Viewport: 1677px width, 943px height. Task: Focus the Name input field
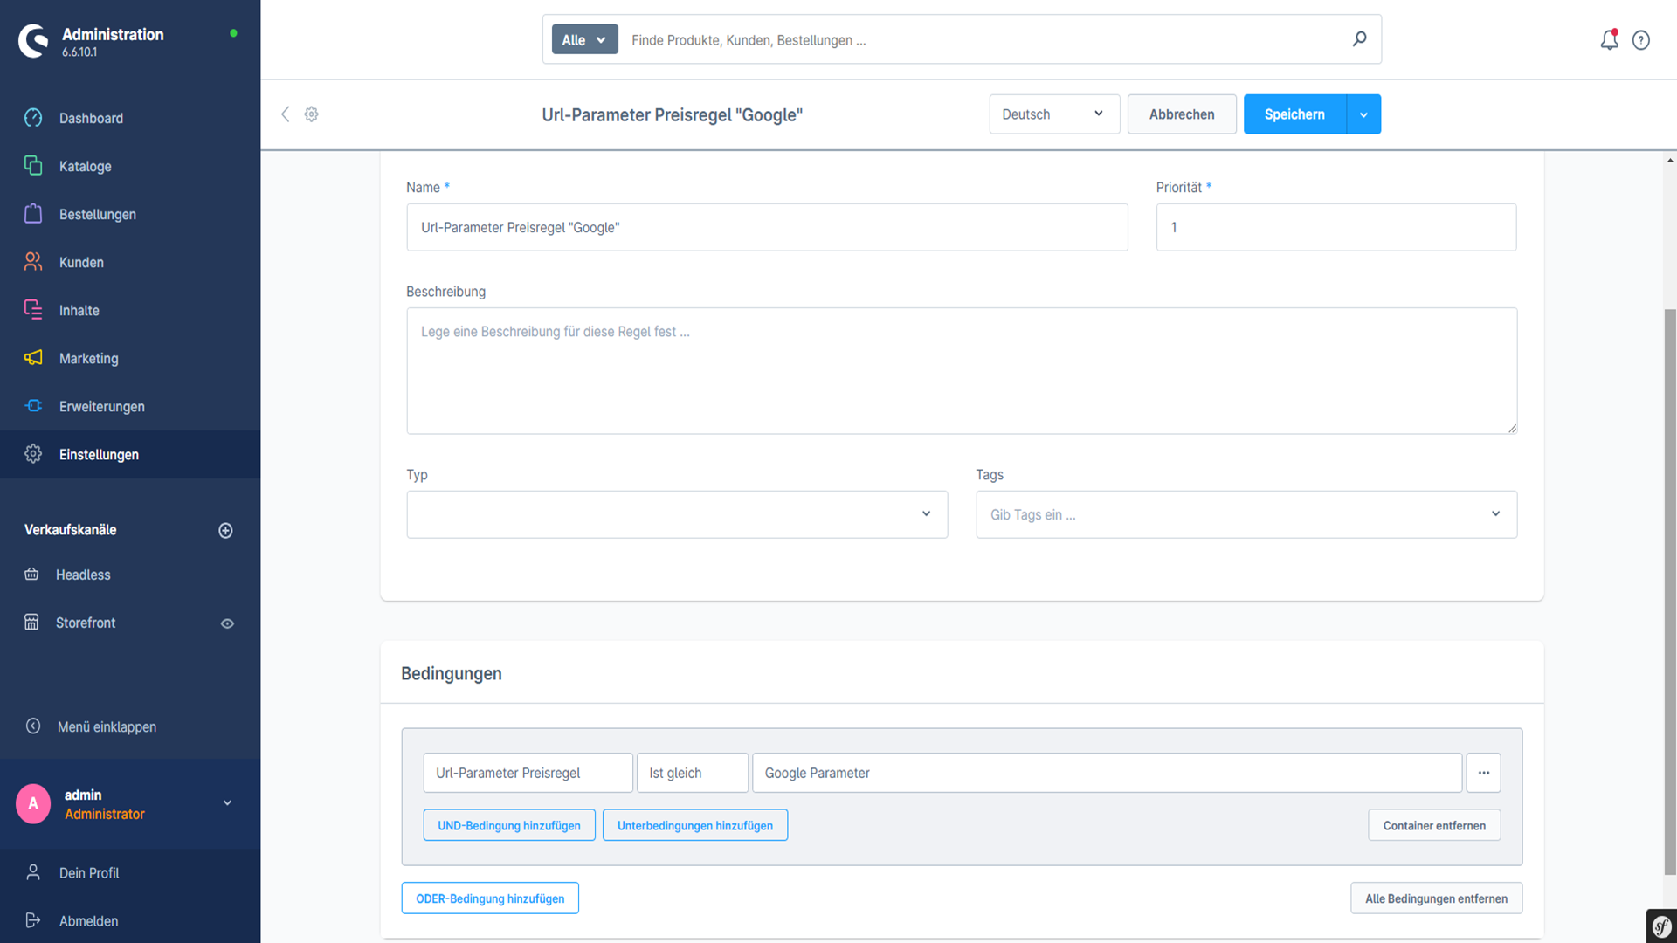point(767,227)
